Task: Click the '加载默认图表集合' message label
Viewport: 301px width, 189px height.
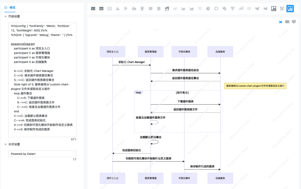Action: click(151, 137)
